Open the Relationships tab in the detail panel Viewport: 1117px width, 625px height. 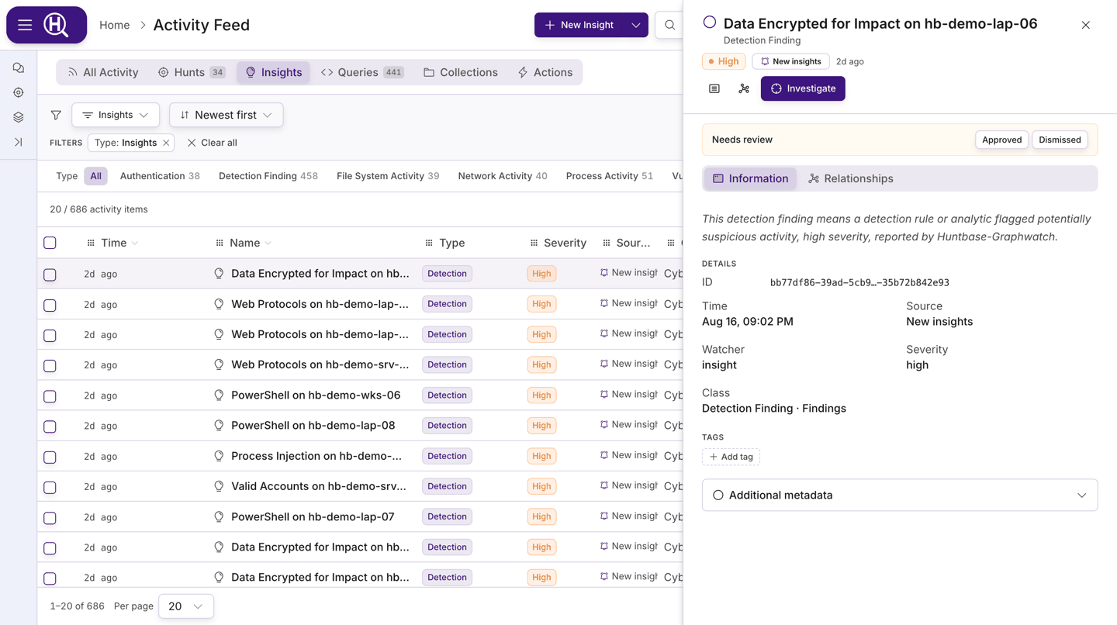point(851,178)
